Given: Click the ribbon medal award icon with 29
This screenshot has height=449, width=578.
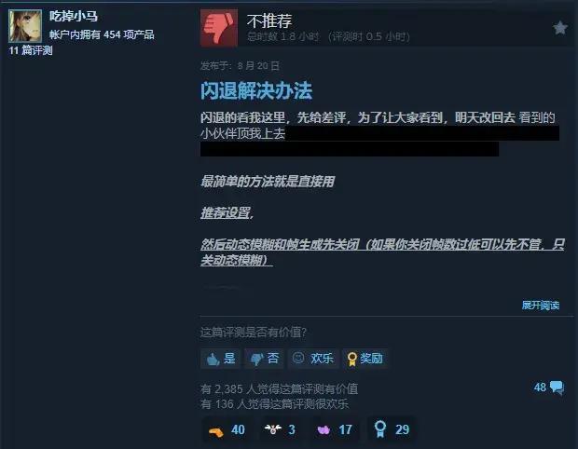Looking at the screenshot, I should 380,429.
